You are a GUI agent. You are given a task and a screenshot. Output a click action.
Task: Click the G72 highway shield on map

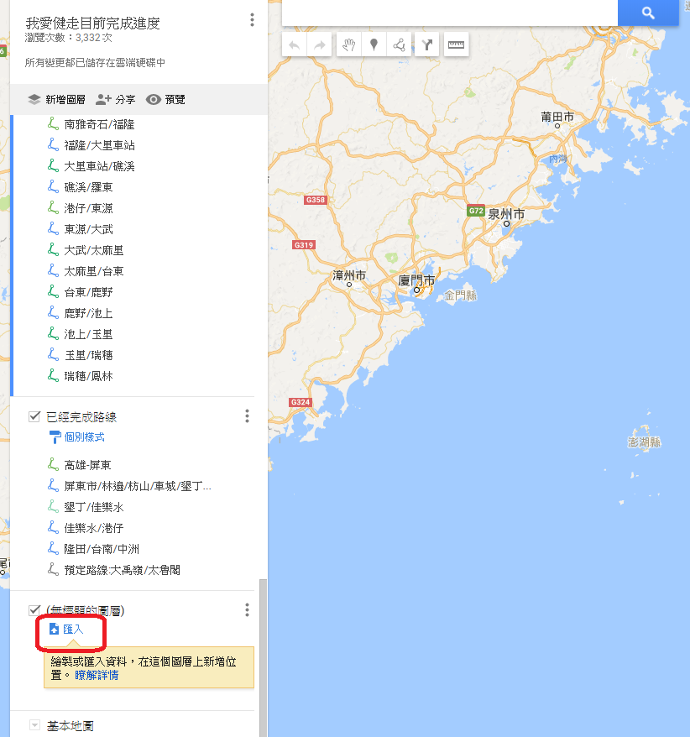click(x=476, y=211)
